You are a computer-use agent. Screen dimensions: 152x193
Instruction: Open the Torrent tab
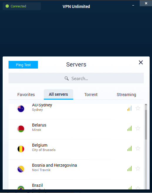91,95
